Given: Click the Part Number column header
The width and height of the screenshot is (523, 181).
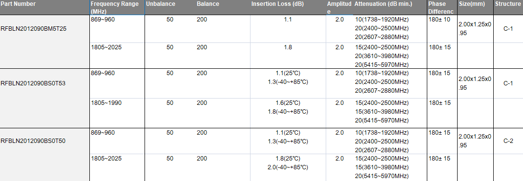Looking at the screenshot, I should (x=45, y=7).
